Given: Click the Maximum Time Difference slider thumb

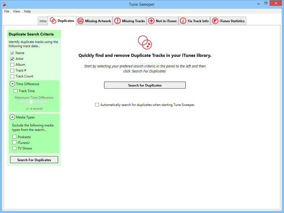Looking at the screenshot, I should pos(31,102).
